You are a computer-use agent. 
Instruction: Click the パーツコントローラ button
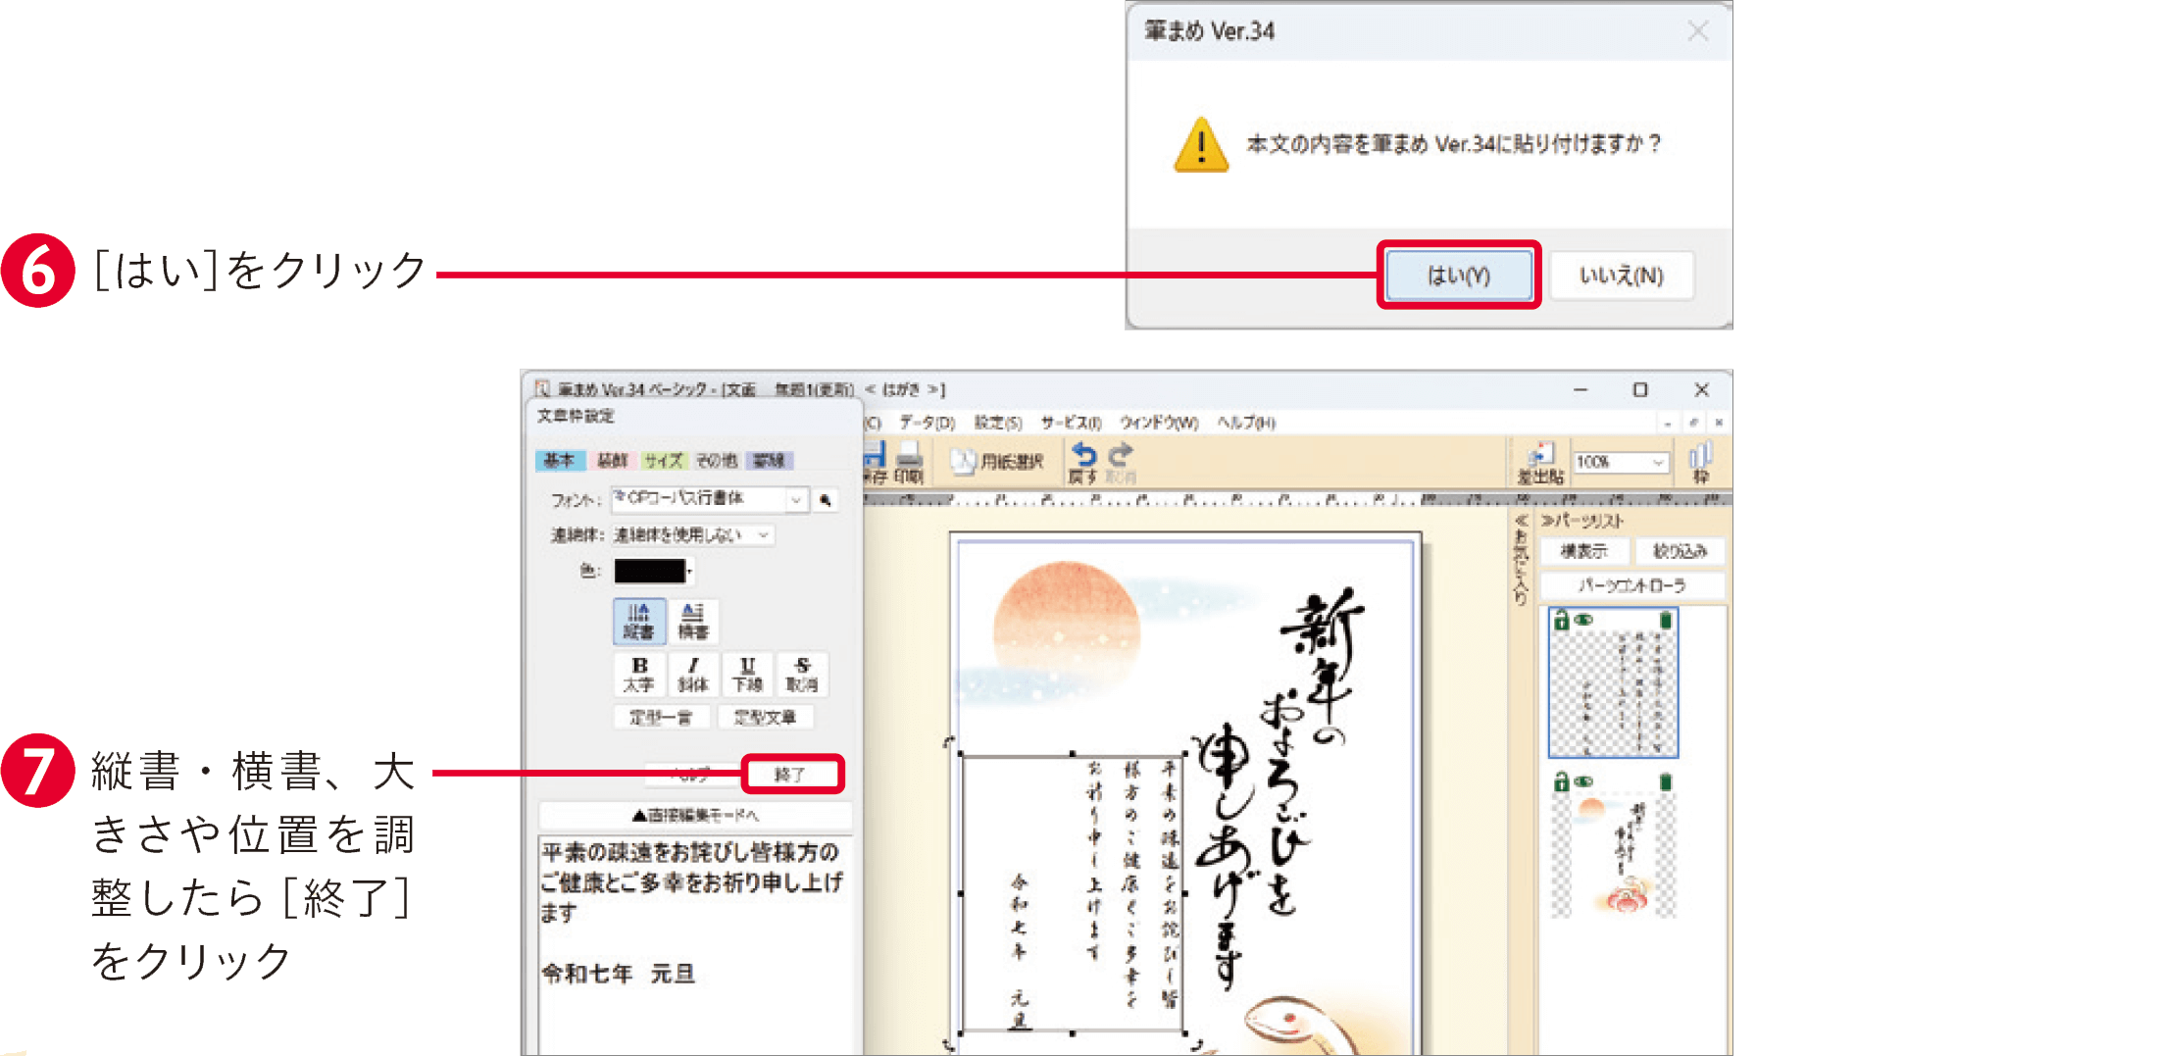click(x=1632, y=585)
